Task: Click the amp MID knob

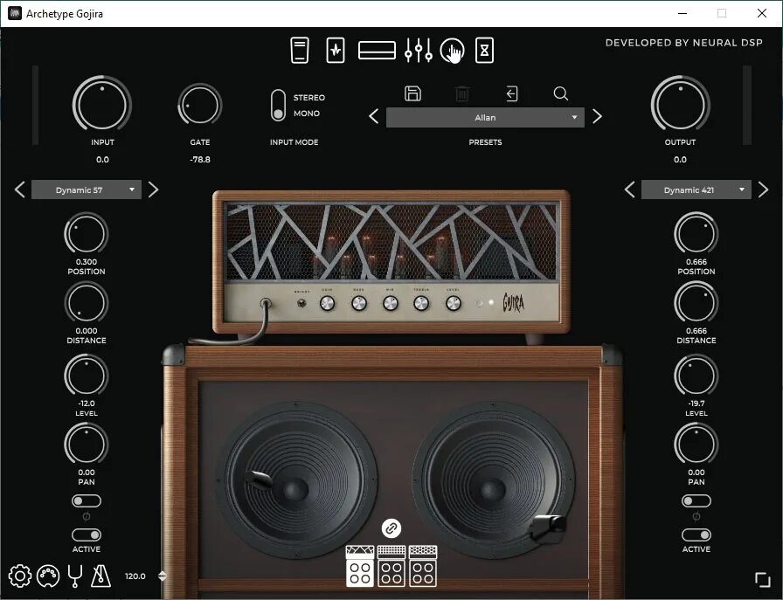Action: (x=391, y=303)
